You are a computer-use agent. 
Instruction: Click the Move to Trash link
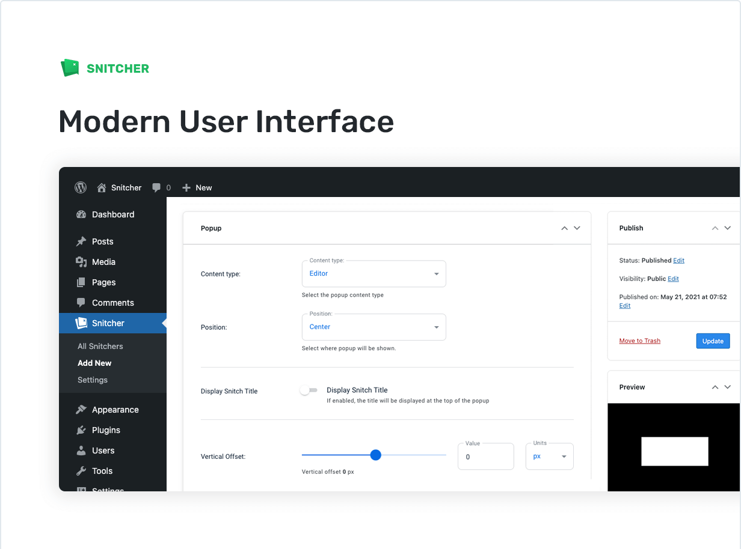pos(640,341)
